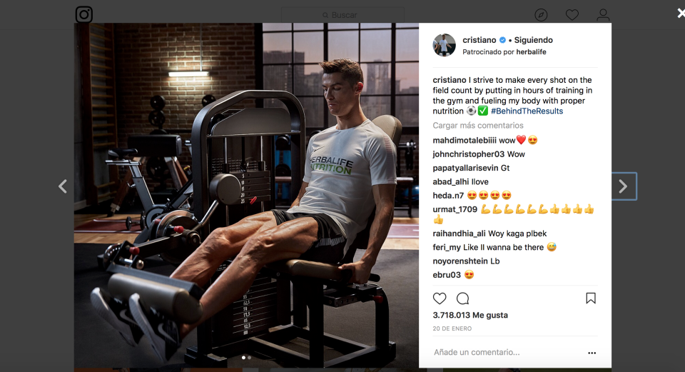The height and width of the screenshot is (372, 685).
Task: Like the post with heart icon
Action: coord(440,298)
